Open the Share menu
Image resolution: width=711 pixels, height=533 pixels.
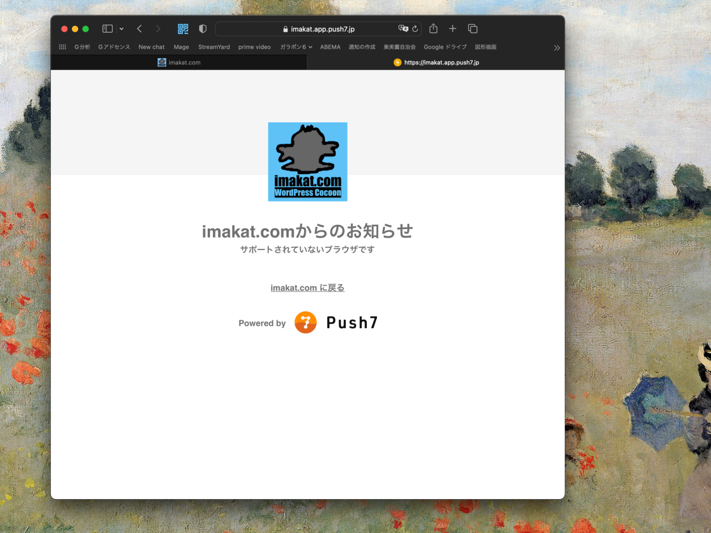tap(434, 29)
